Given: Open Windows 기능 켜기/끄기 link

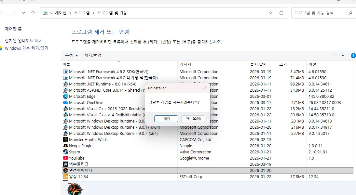Looking at the screenshot, I should (x=26, y=48).
